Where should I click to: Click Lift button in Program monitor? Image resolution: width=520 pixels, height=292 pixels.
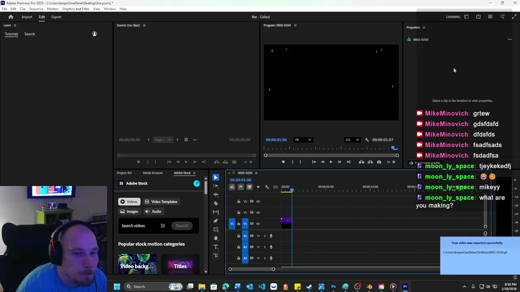click(361, 162)
